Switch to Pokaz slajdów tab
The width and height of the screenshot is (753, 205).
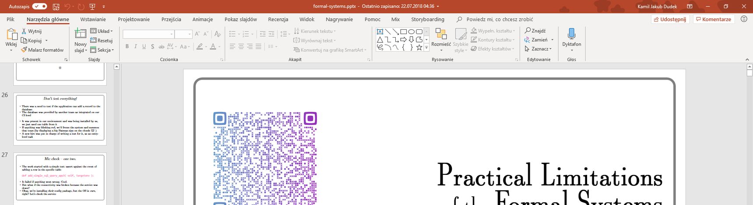pos(241,19)
